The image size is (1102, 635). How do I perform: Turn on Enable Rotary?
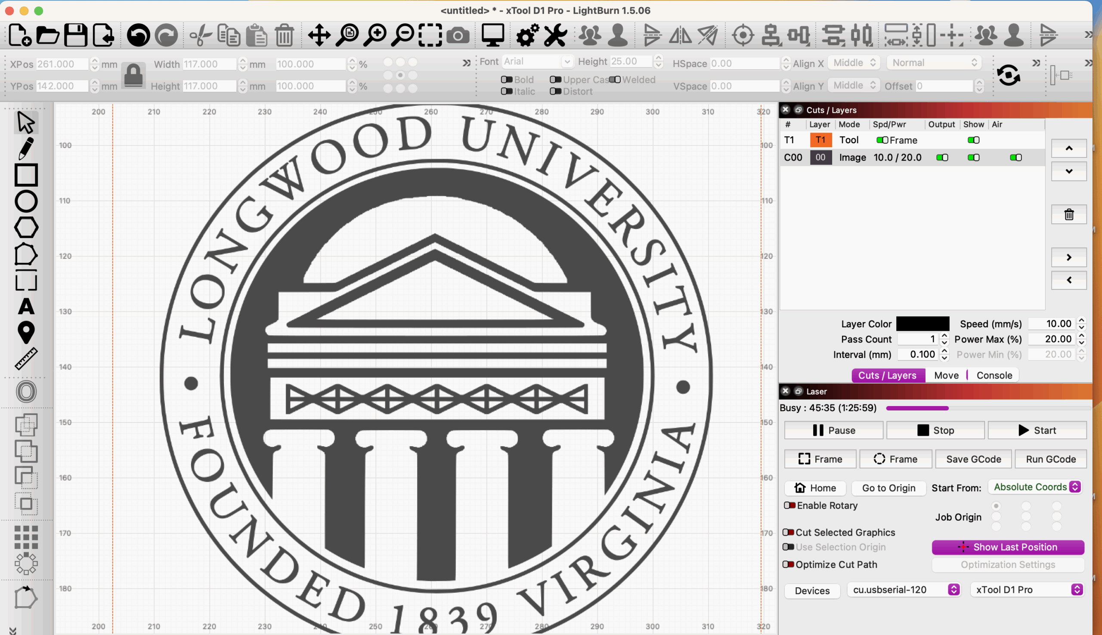(x=789, y=506)
